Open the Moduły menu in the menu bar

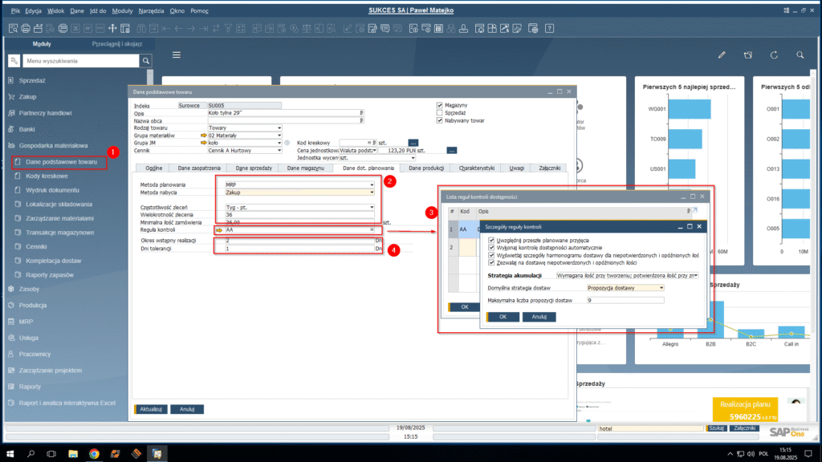coord(122,10)
